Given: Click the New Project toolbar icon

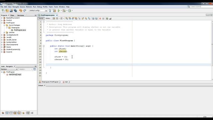Looking at the screenshot, I should pos(7,11).
